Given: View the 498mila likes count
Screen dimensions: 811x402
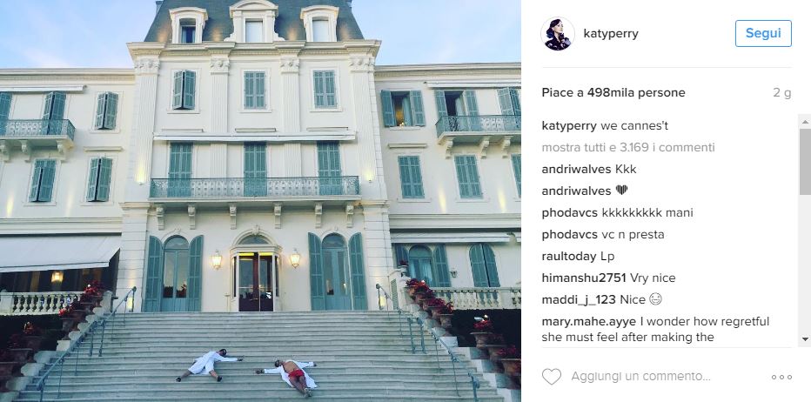Looking at the screenshot, I should pyautogui.click(x=613, y=92).
